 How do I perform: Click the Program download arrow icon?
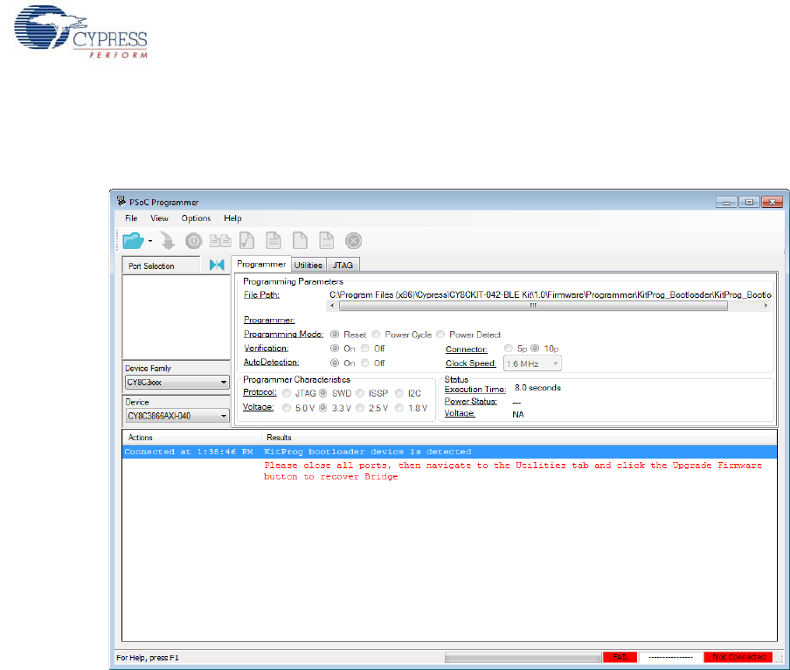[x=167, y=241]
